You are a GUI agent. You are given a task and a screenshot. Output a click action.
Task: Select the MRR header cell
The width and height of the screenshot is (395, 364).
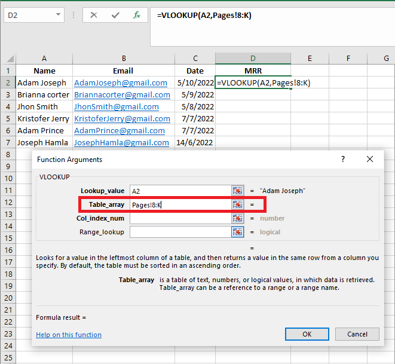coord(253,71)
